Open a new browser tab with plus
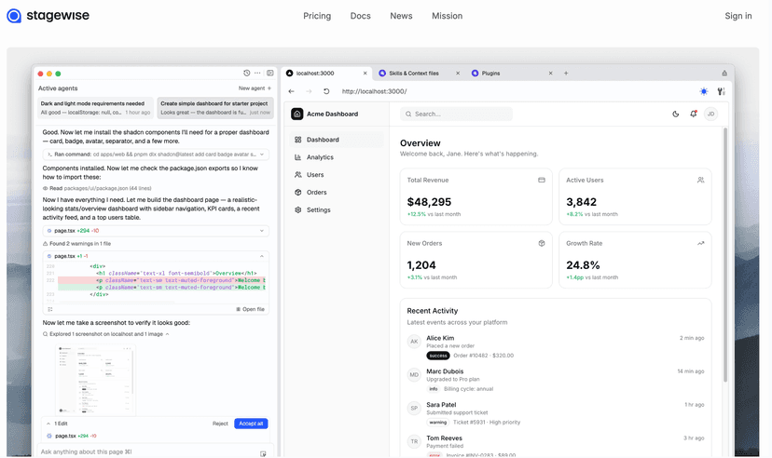Viewport: 772px width, 458px height. tap(566, 73)
